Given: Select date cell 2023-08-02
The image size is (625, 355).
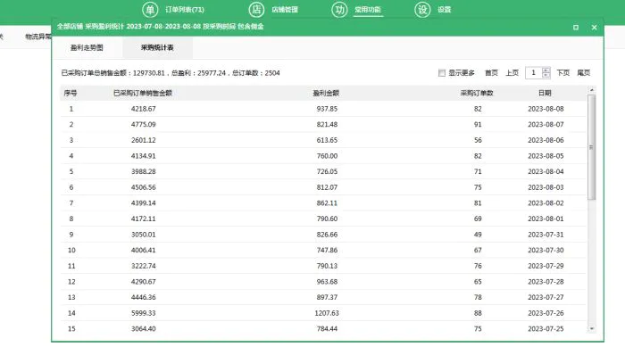Looking at the screenshot, I should pyautogui.click(x=546, y=203).
